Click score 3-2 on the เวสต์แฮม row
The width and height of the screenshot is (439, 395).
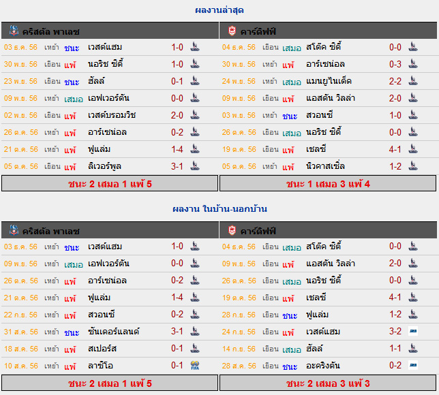(395, 332)
